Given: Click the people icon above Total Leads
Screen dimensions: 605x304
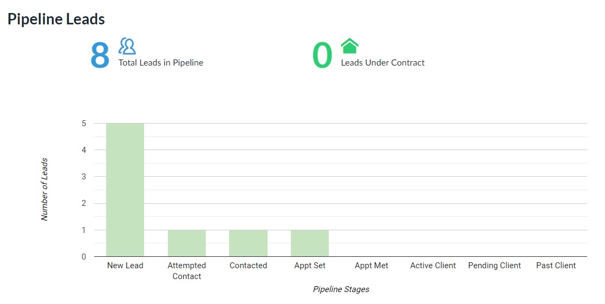Looking at the screenshot, I should click(x=127, y=46).
